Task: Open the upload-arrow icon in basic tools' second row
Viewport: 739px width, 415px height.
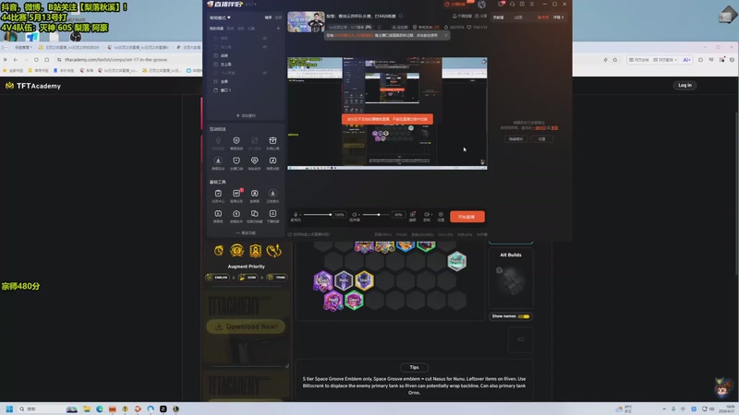Action: [x=236, y=216]
